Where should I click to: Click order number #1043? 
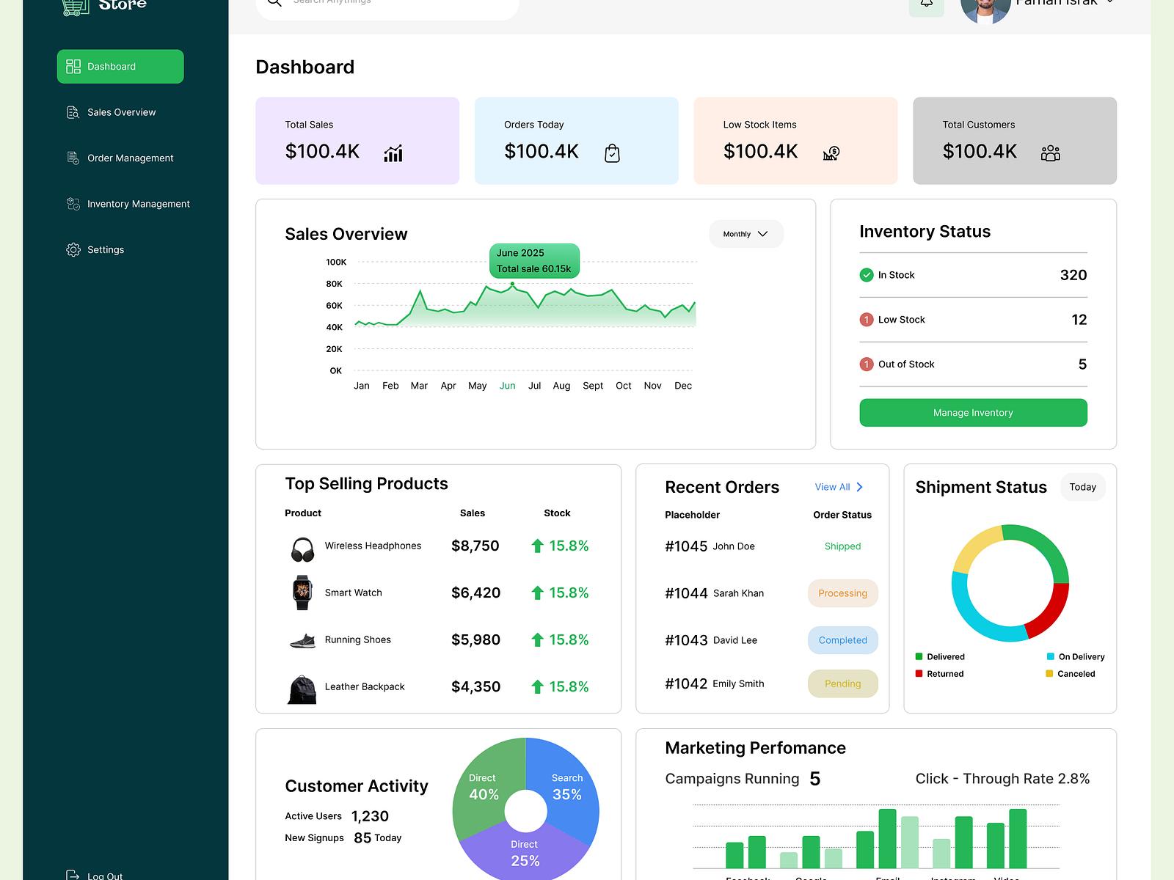click(686, 640)
